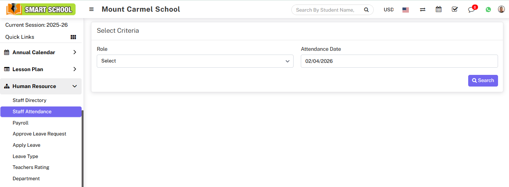Click the WhatsApp icon in header

pyautogui.click(x=488, y=10)
